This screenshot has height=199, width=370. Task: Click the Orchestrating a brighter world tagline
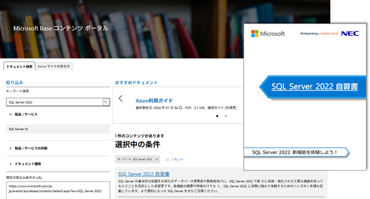pos(319,33)
